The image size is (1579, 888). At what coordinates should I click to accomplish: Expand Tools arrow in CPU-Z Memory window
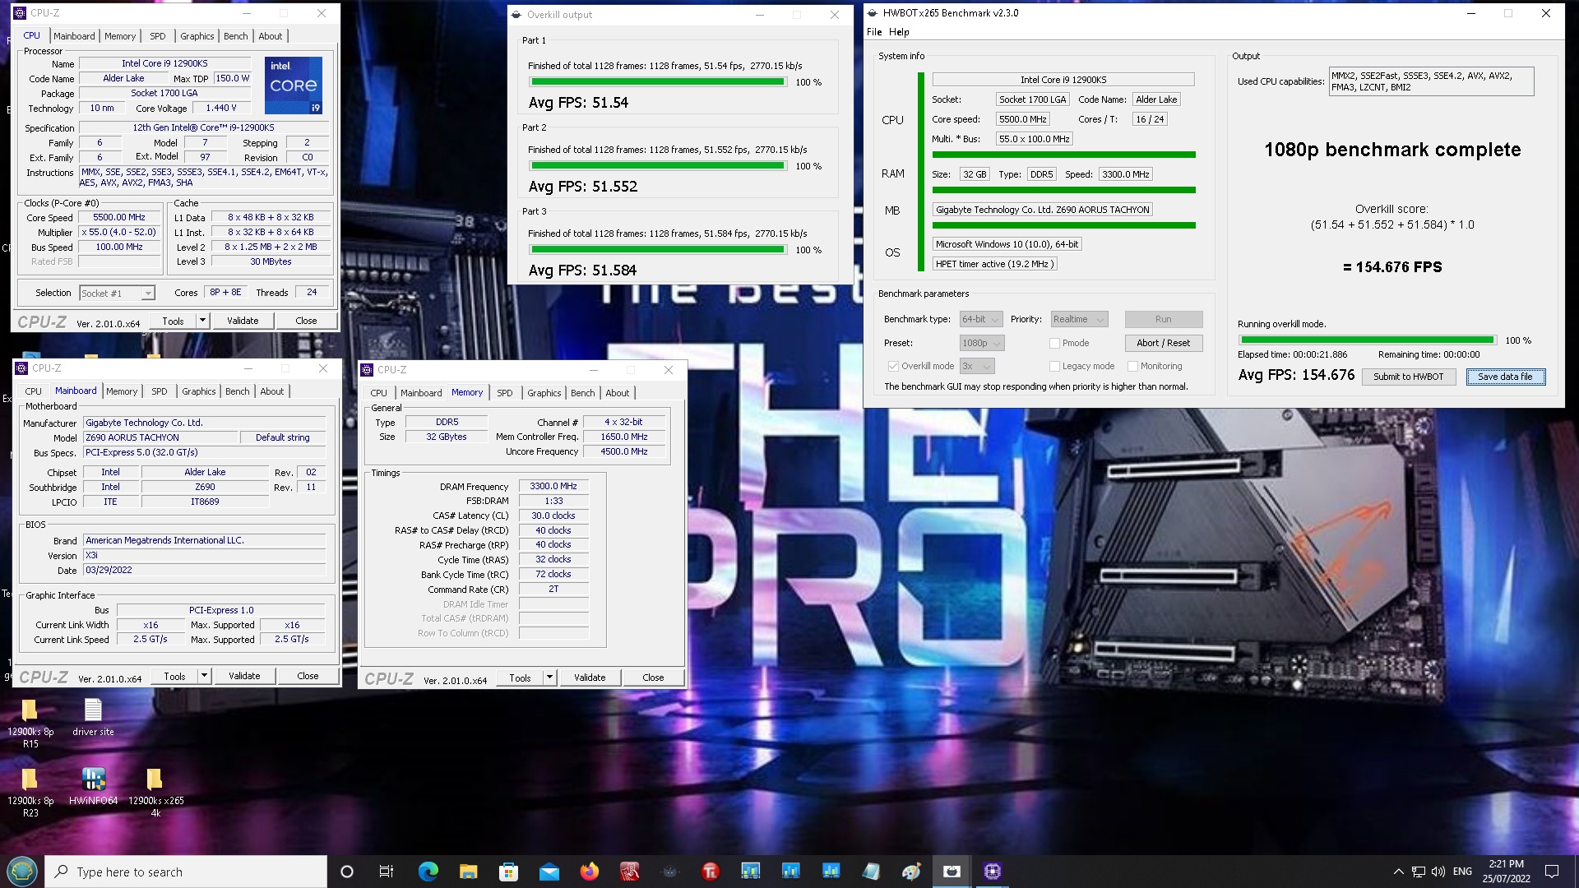coord(550,678)
